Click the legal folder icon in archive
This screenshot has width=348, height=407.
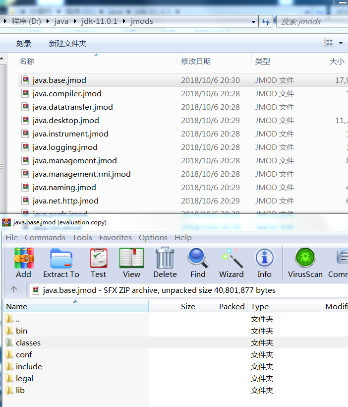coord(9,378)
